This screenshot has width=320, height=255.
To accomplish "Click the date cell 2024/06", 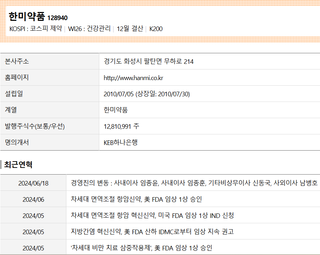I will click(34, 199).
